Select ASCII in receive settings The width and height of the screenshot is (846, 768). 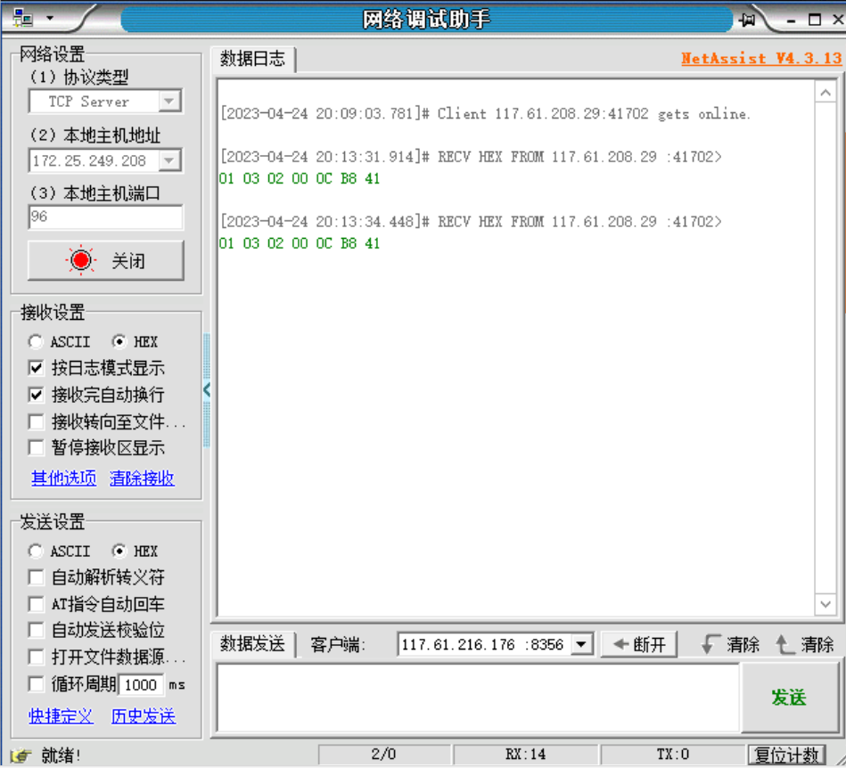(x=60, y=341)
